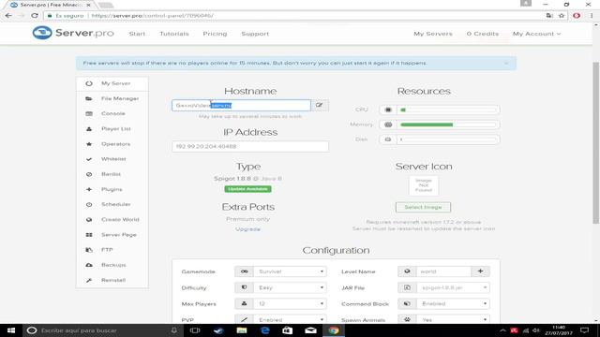This screenshot has width=600, height=337.
Task: Click the Scheduler clock icon
Action: click(89, 204)
